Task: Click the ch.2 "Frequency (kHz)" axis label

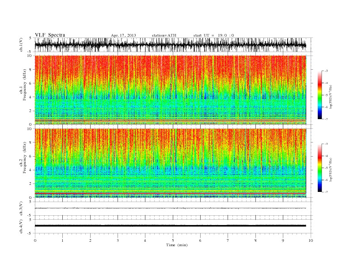Action: coord(24,157)
